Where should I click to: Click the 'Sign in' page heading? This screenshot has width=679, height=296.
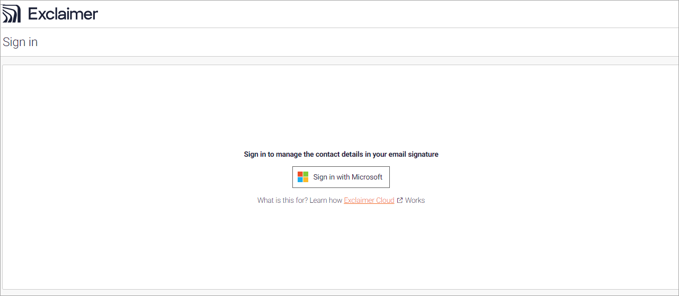[20, 42]
